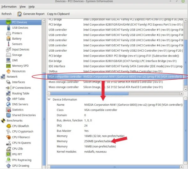Viewport: 188px width, 169px height.
Task: Select the GPU Drawing benchmark icon
Action: click(x=8, y=166)
